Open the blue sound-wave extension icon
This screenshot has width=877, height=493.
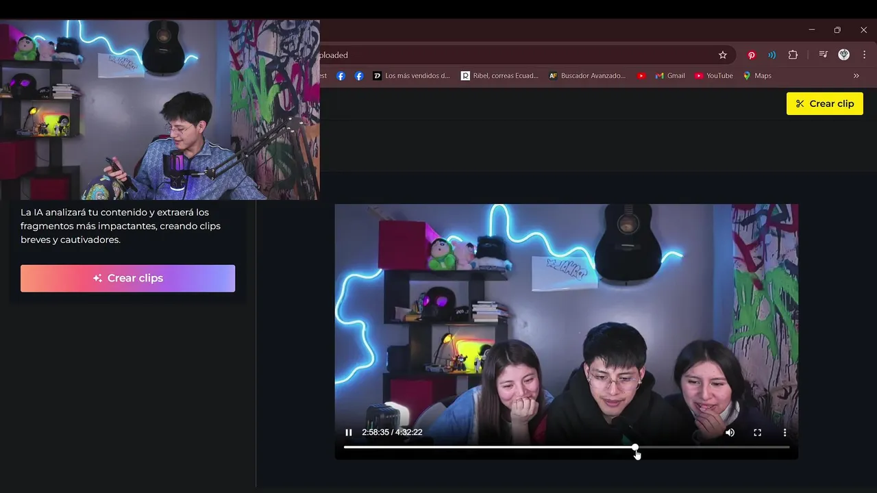pos(771,55)
